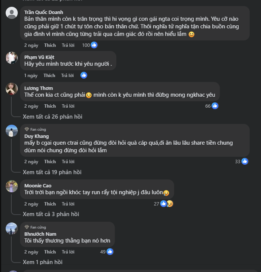
Task: Expand all 19 replies under Duy Khang
Action: click(x=52, y=172)
